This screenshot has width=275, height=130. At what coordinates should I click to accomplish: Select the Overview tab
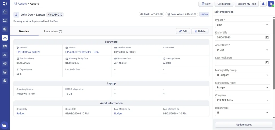pos(24,31)
